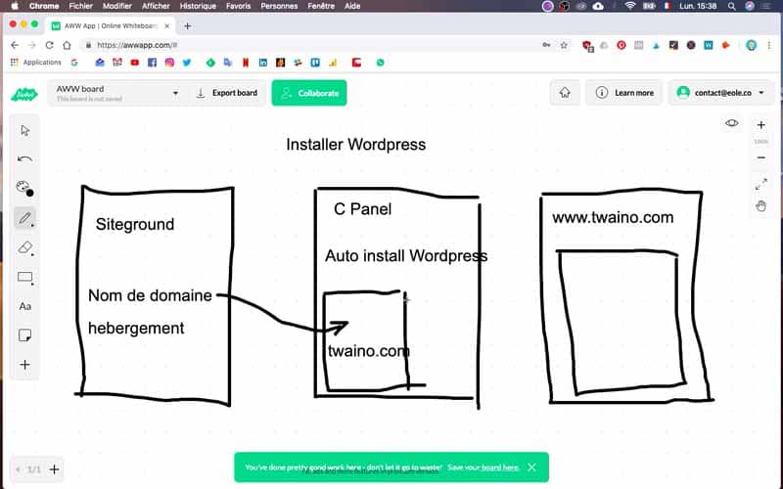Open the Favoris menu
This screenshot has width=783, height=489.
click(x=238, y=6)
